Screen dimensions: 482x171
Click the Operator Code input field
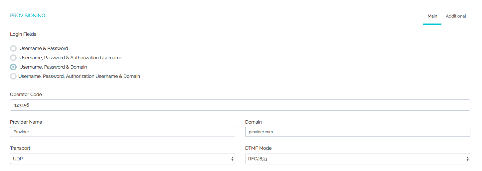tap(240, 105)
